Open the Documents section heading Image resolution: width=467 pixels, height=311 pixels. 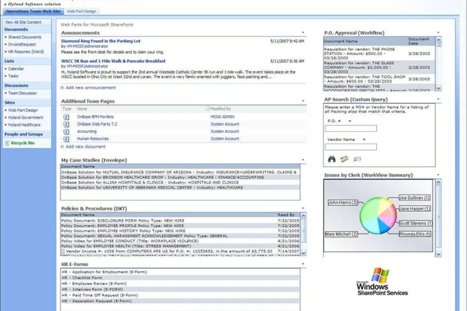pos(16,29)
